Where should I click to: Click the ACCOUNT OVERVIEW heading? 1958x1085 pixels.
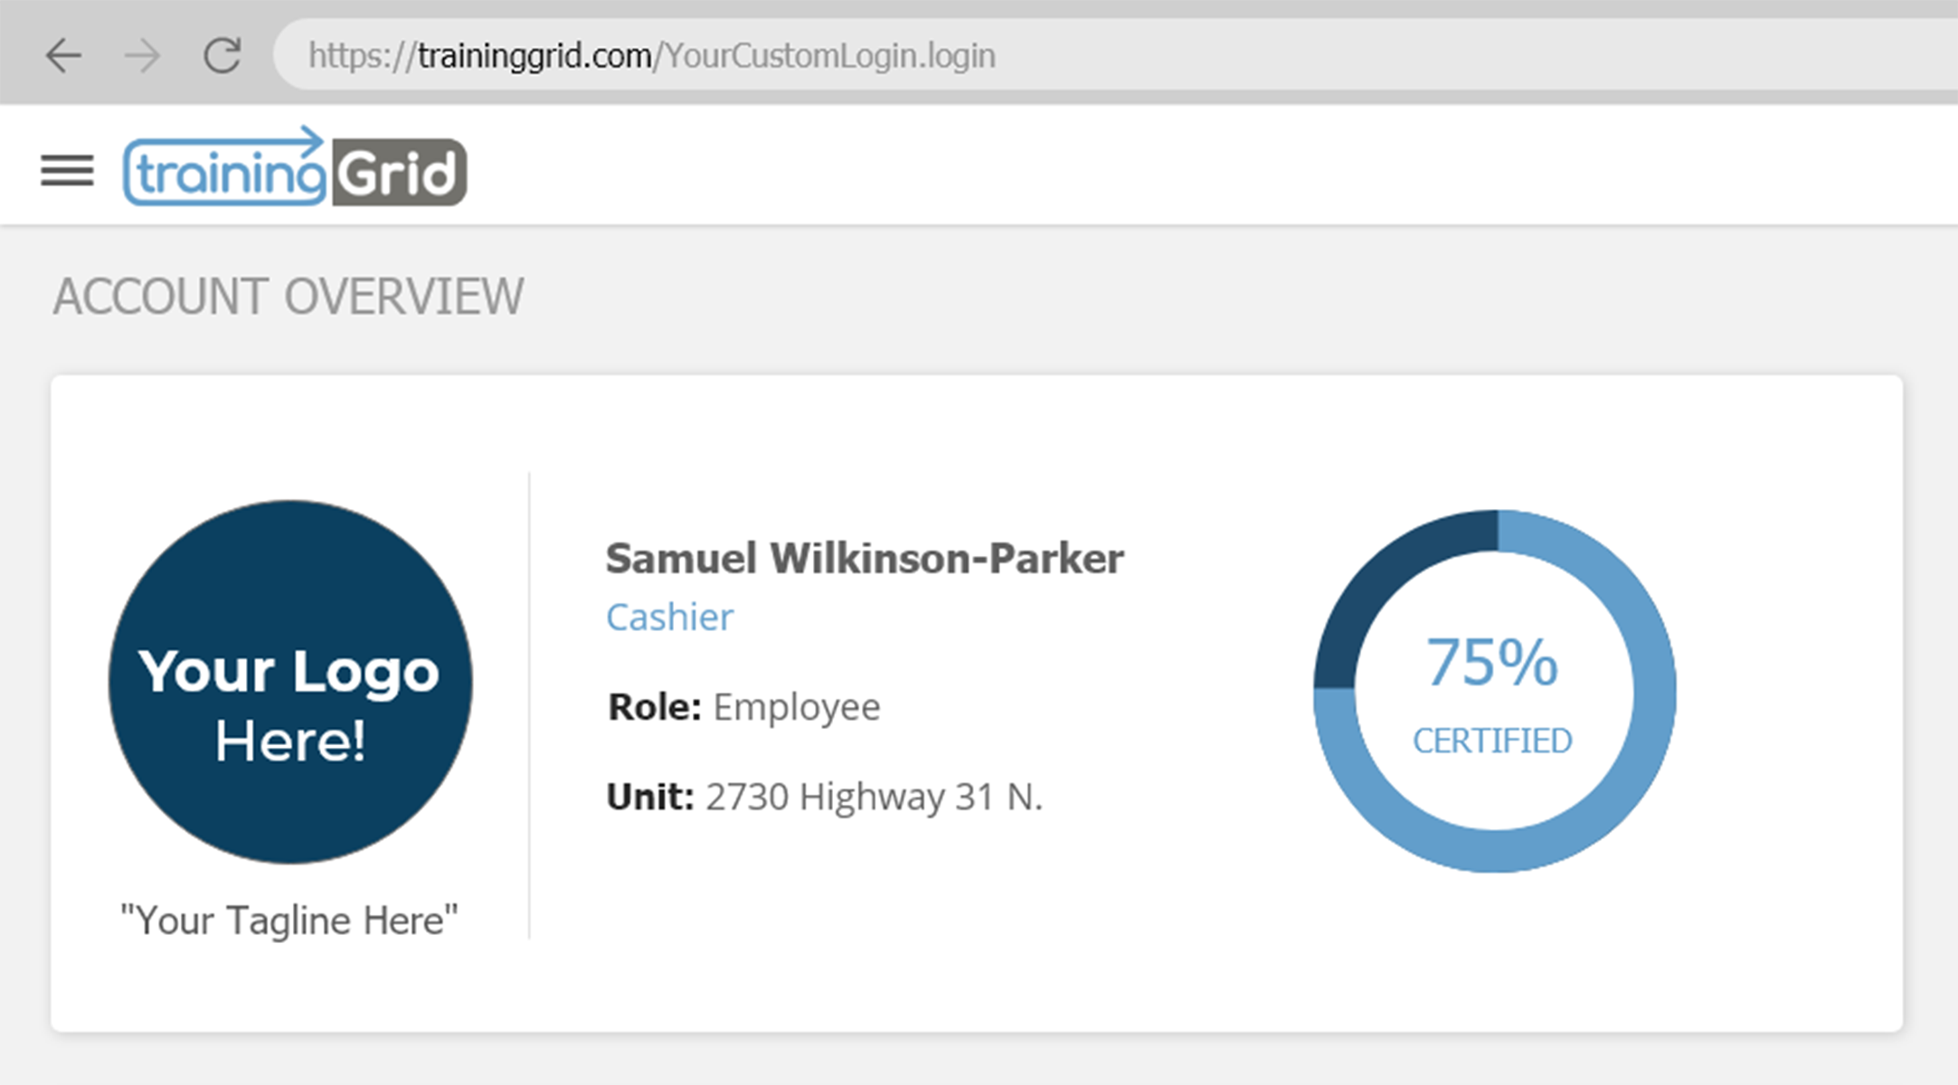tap(288, 297)
